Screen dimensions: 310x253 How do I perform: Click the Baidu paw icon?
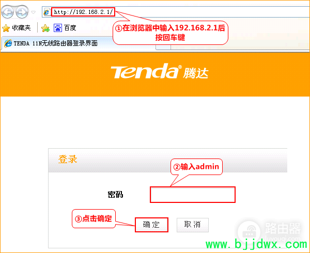point(58,28)
